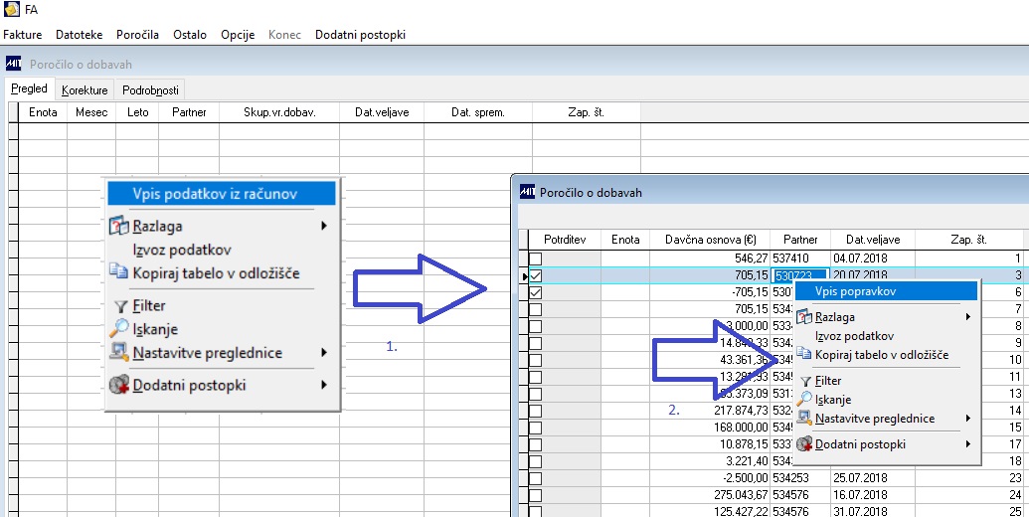Expand Nastavitve preglednice submenu arrow in left menu
Screen dimensions: 1029x517
(323, 352)
